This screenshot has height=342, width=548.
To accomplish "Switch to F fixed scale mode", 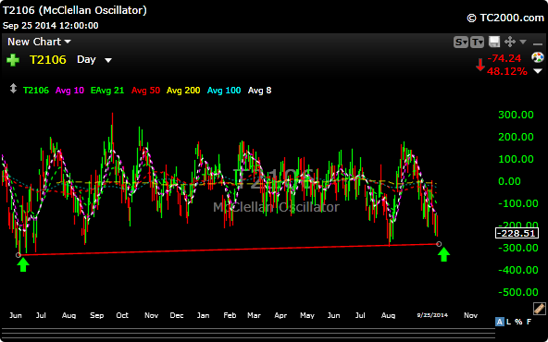I will pyautogui.click(x=529, y=322).
